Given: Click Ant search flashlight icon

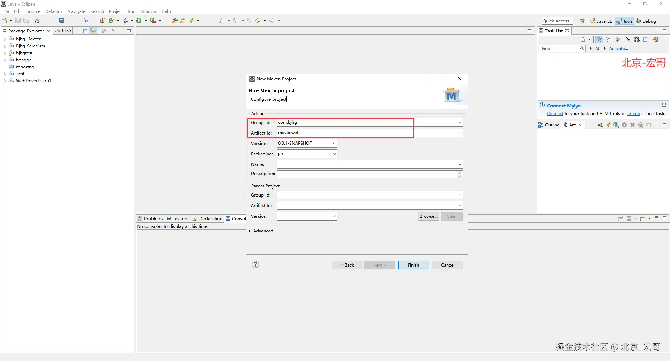Looking at the screenshot, I should (608, 125).
